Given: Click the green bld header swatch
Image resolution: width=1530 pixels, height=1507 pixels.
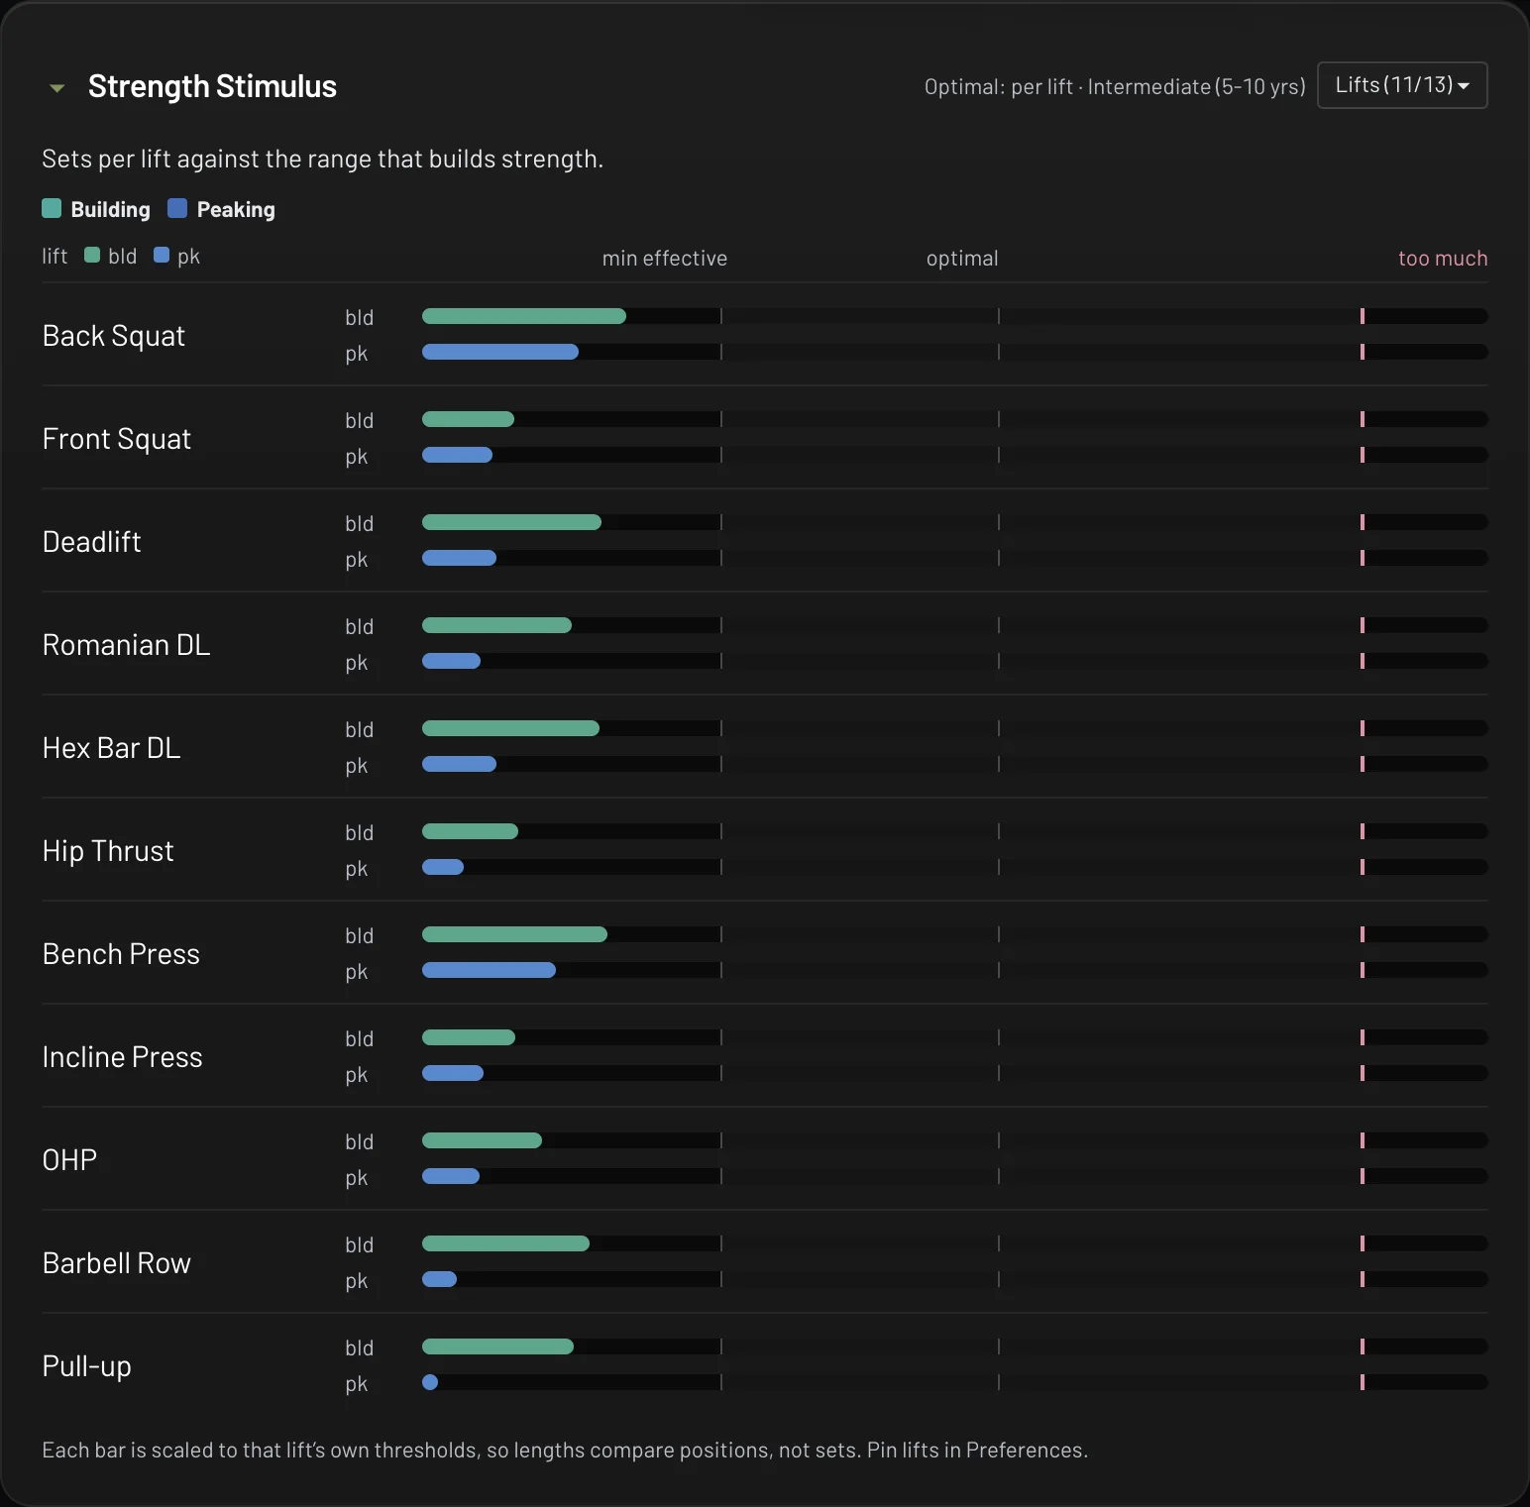Looking at the screenshot, I should [92, 255].
